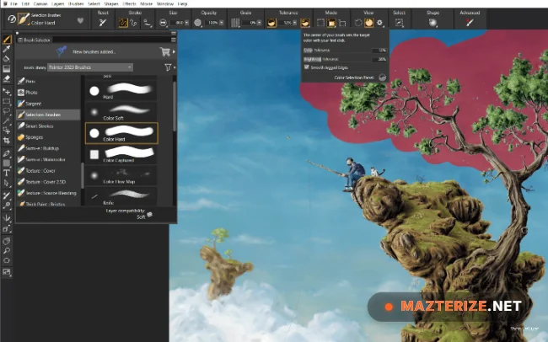Open the Tolerance percent dropdown arrow

pos(295,23)
